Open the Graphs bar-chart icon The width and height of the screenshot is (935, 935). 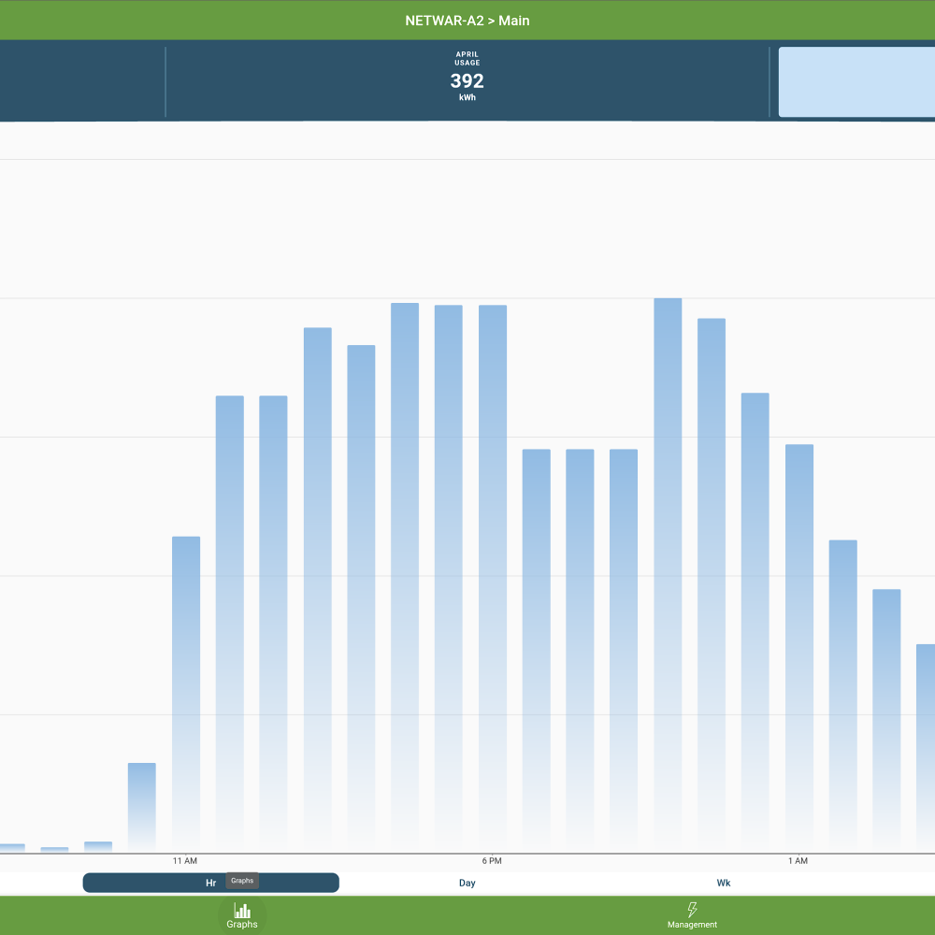coord(242,911)
